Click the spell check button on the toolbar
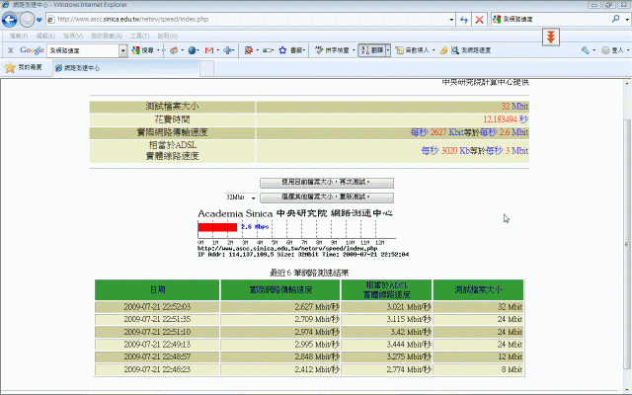 (332, 50)
